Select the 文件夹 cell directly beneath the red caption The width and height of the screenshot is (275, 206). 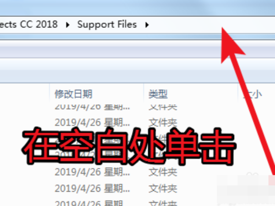(x=163, y=172)
